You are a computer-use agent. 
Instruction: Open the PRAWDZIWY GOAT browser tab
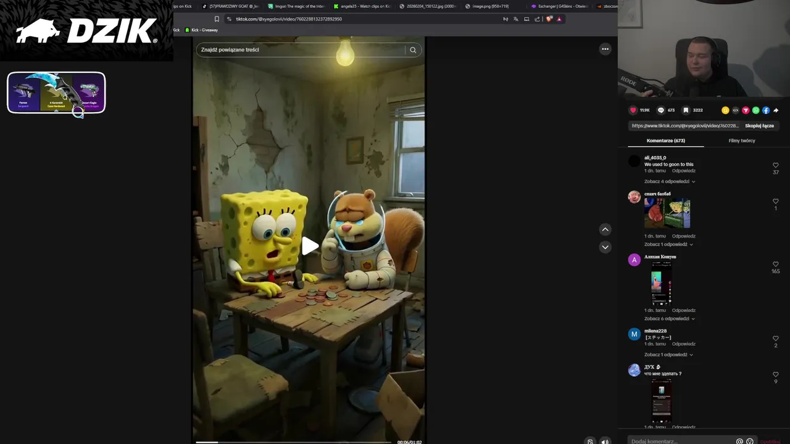(230, 6)
